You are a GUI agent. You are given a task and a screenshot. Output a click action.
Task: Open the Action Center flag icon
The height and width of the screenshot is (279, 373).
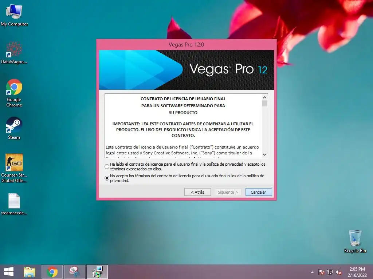[x=321, y=272]
